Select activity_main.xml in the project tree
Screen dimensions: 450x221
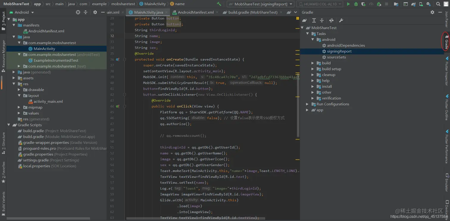(48, 101)
